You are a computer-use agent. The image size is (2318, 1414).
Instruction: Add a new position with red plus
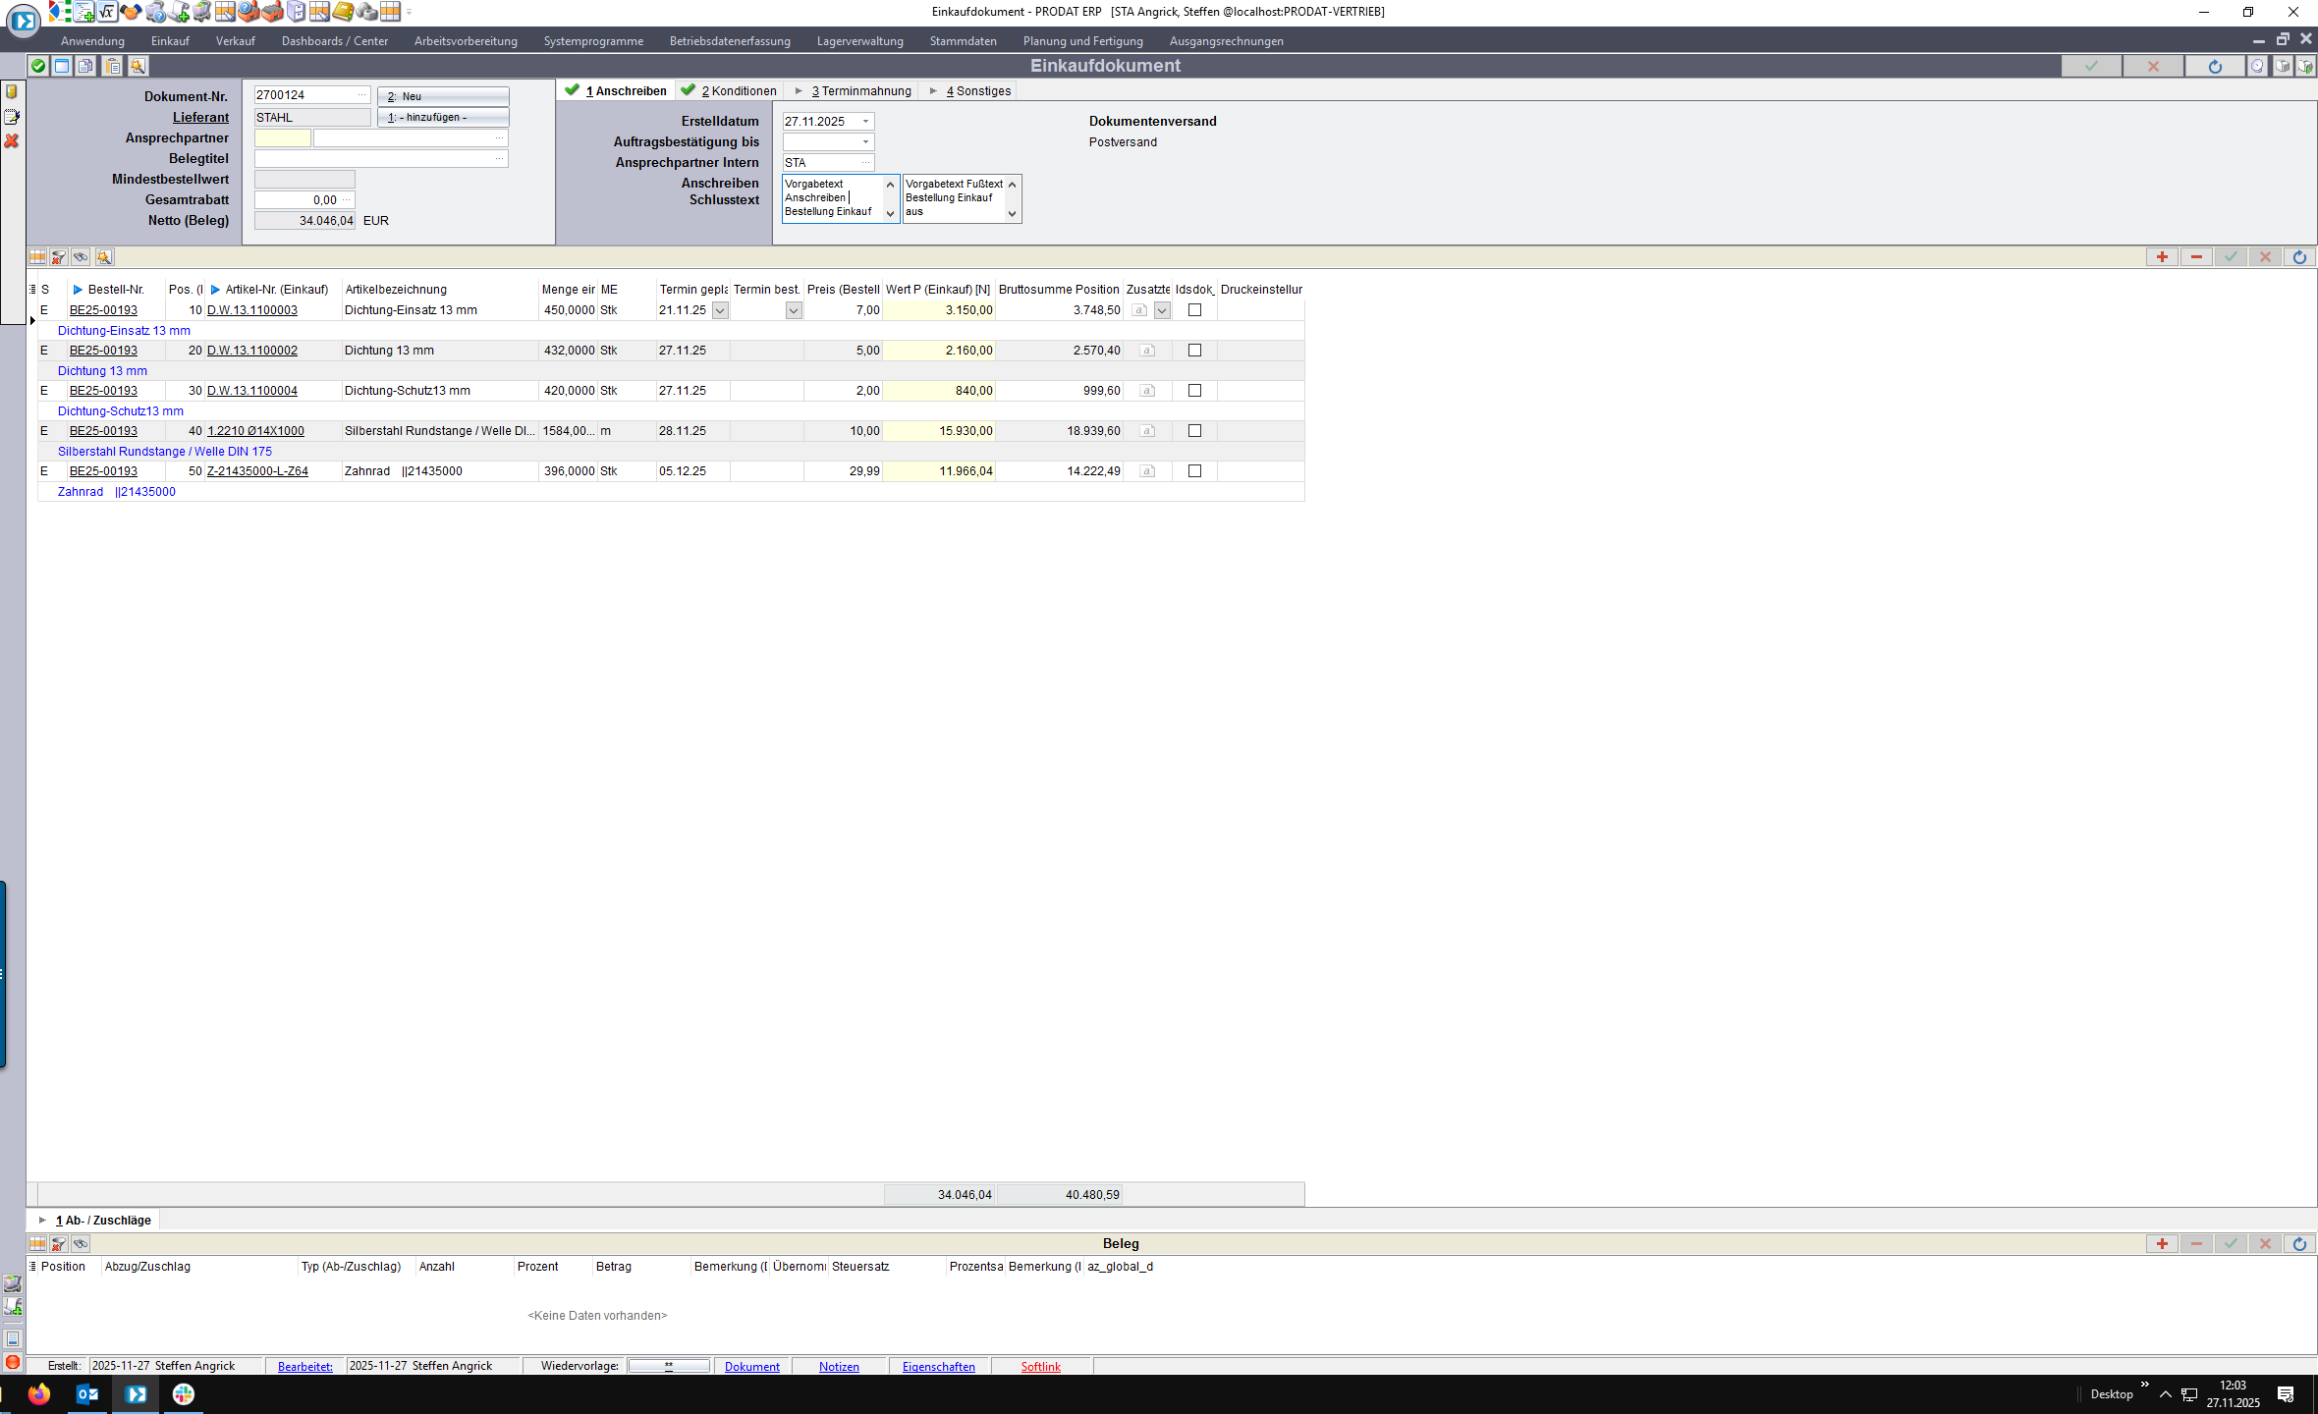click(x=2161, y=257)
